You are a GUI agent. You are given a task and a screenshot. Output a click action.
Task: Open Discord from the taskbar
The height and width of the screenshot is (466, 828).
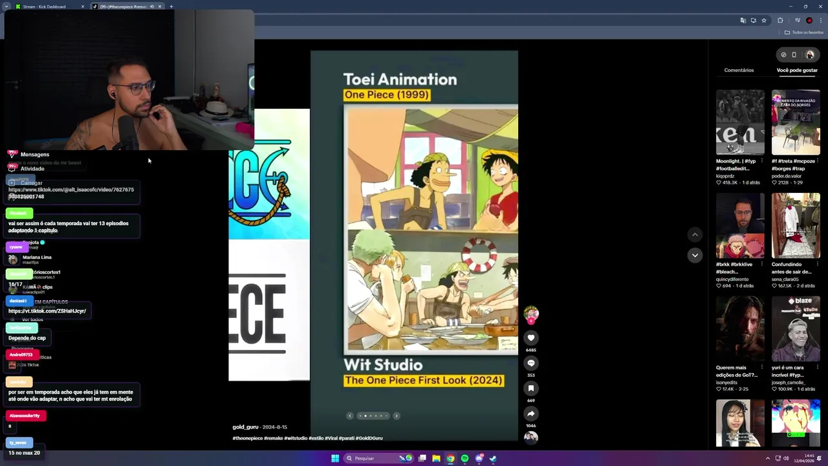479,458
